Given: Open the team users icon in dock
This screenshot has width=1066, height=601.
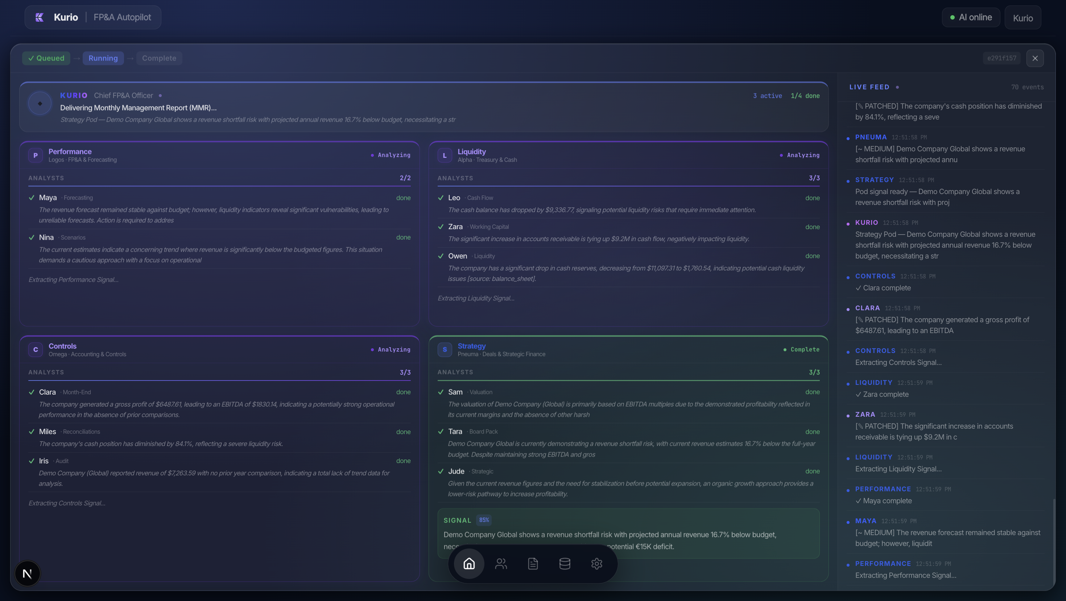Looking at the screenshot, I should 501,563.
